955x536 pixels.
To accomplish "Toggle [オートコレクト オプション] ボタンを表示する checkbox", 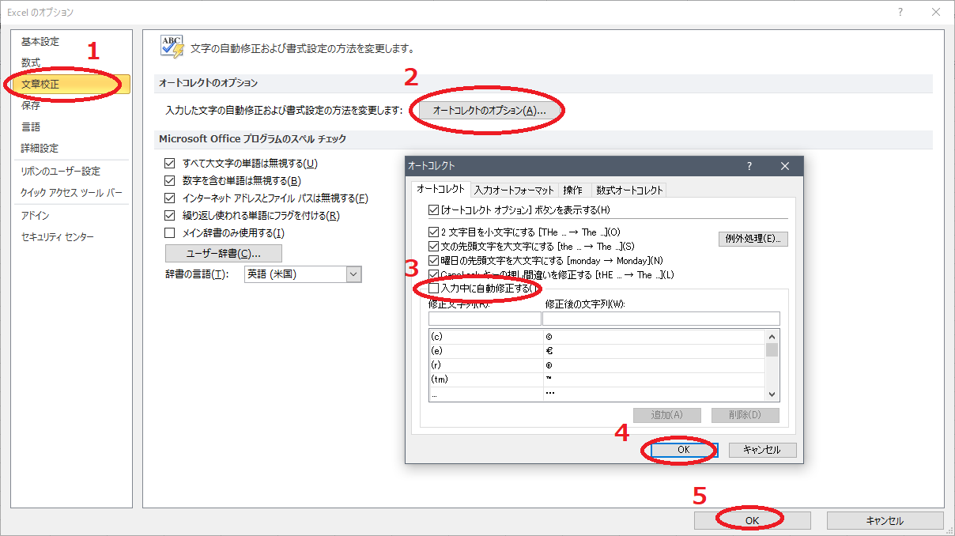I will tap(432, 210).
